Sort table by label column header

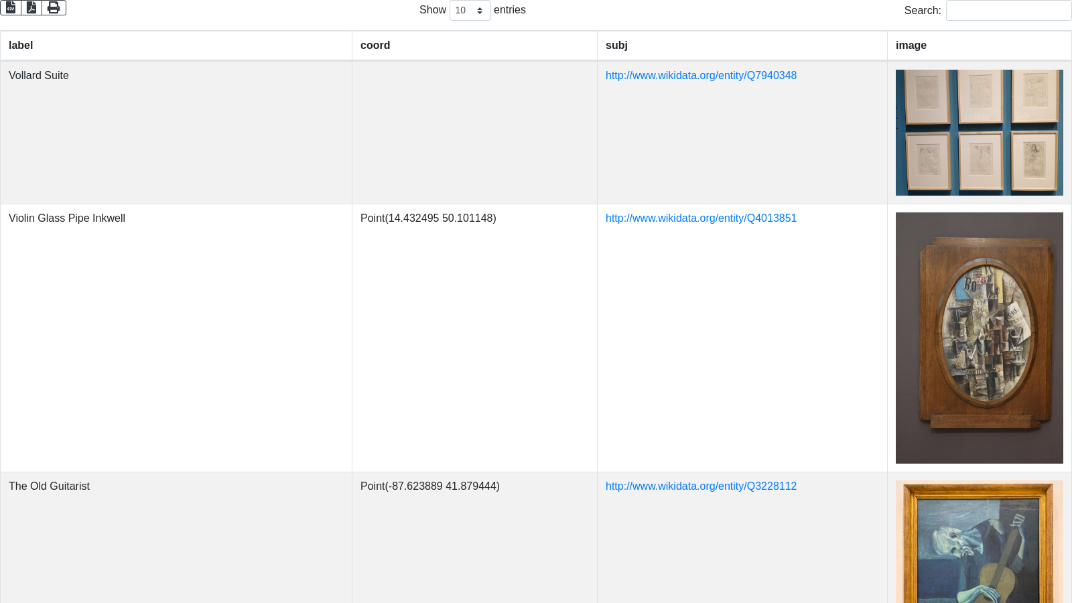21,46
